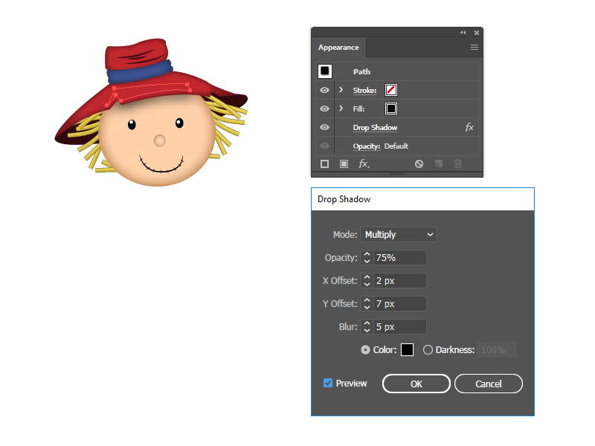
Task: Hide the Stroke attribute visibility eye
Action: 325,90
